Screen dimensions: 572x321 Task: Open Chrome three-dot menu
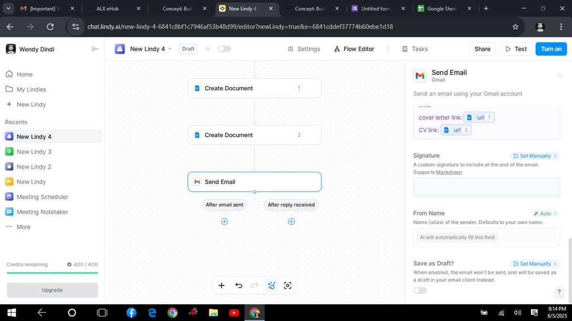[x=560, y=27]
